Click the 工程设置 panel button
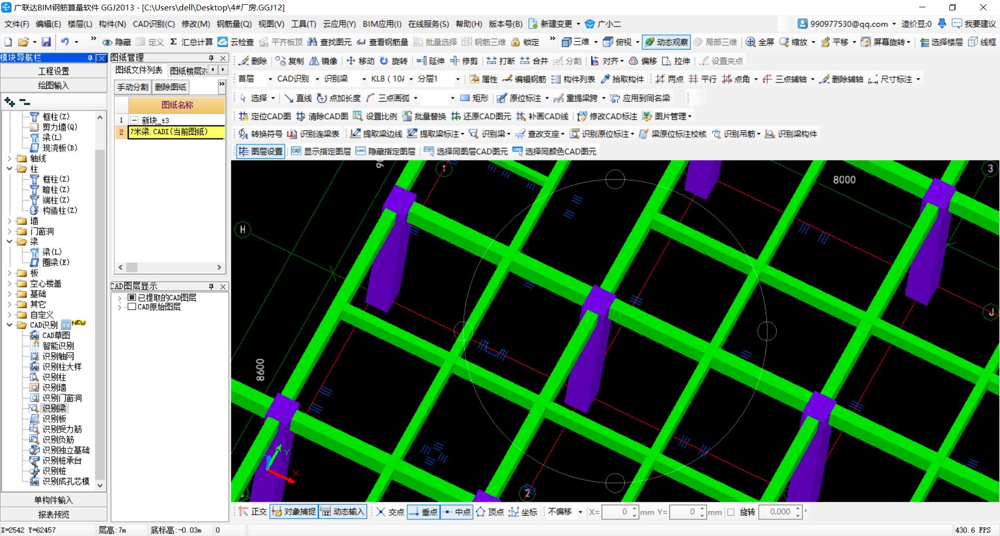Image resolution: width=1000 pixels, height=536 pixels. tap(54, 71)
